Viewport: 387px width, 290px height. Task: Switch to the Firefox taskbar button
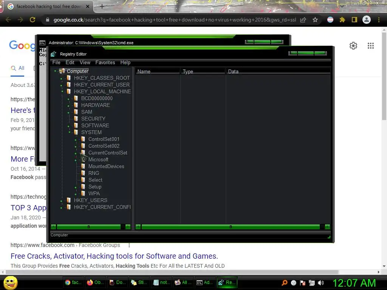click(96, 282)
